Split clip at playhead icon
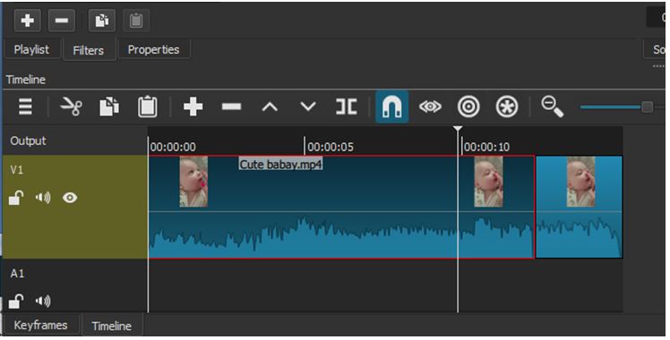Viewport: 670px width, 340px height. [x=346, y=106]
